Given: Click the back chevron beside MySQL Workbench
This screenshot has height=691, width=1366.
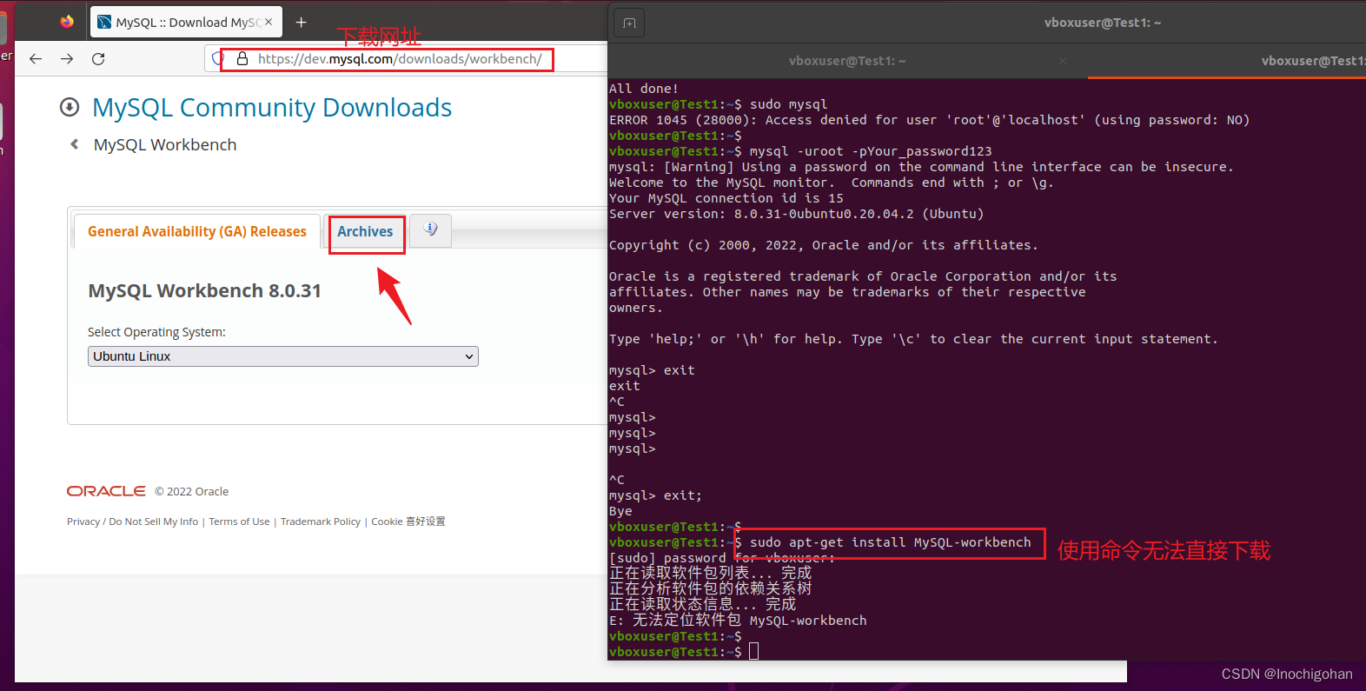Looking at the screenshot, I should 75,144.
